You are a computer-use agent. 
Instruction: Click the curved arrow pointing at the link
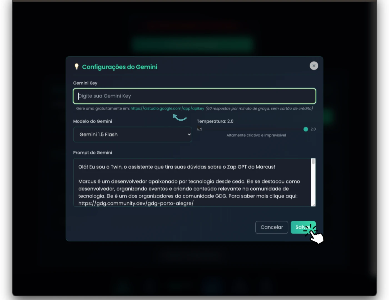pyautogui.click(x=179, y=117)
